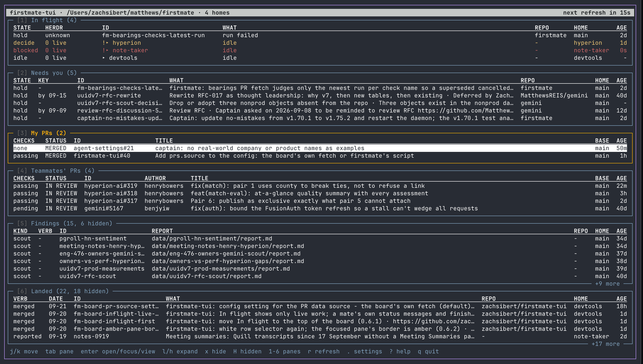Click the 'by 09-15' key cell
The height and width of the screenshot is (364, 643).
pyautogui.click(x=52, y=96)
